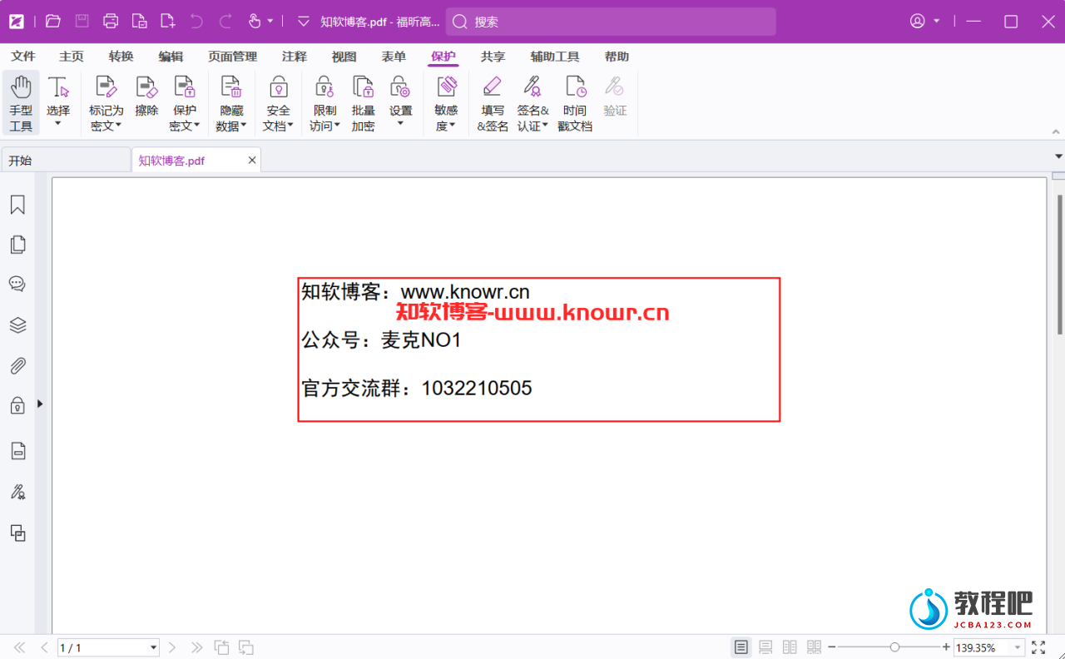1065x659 pixels.
Task: Collapse the ribbon with the up chevron
Action: 1056,131
